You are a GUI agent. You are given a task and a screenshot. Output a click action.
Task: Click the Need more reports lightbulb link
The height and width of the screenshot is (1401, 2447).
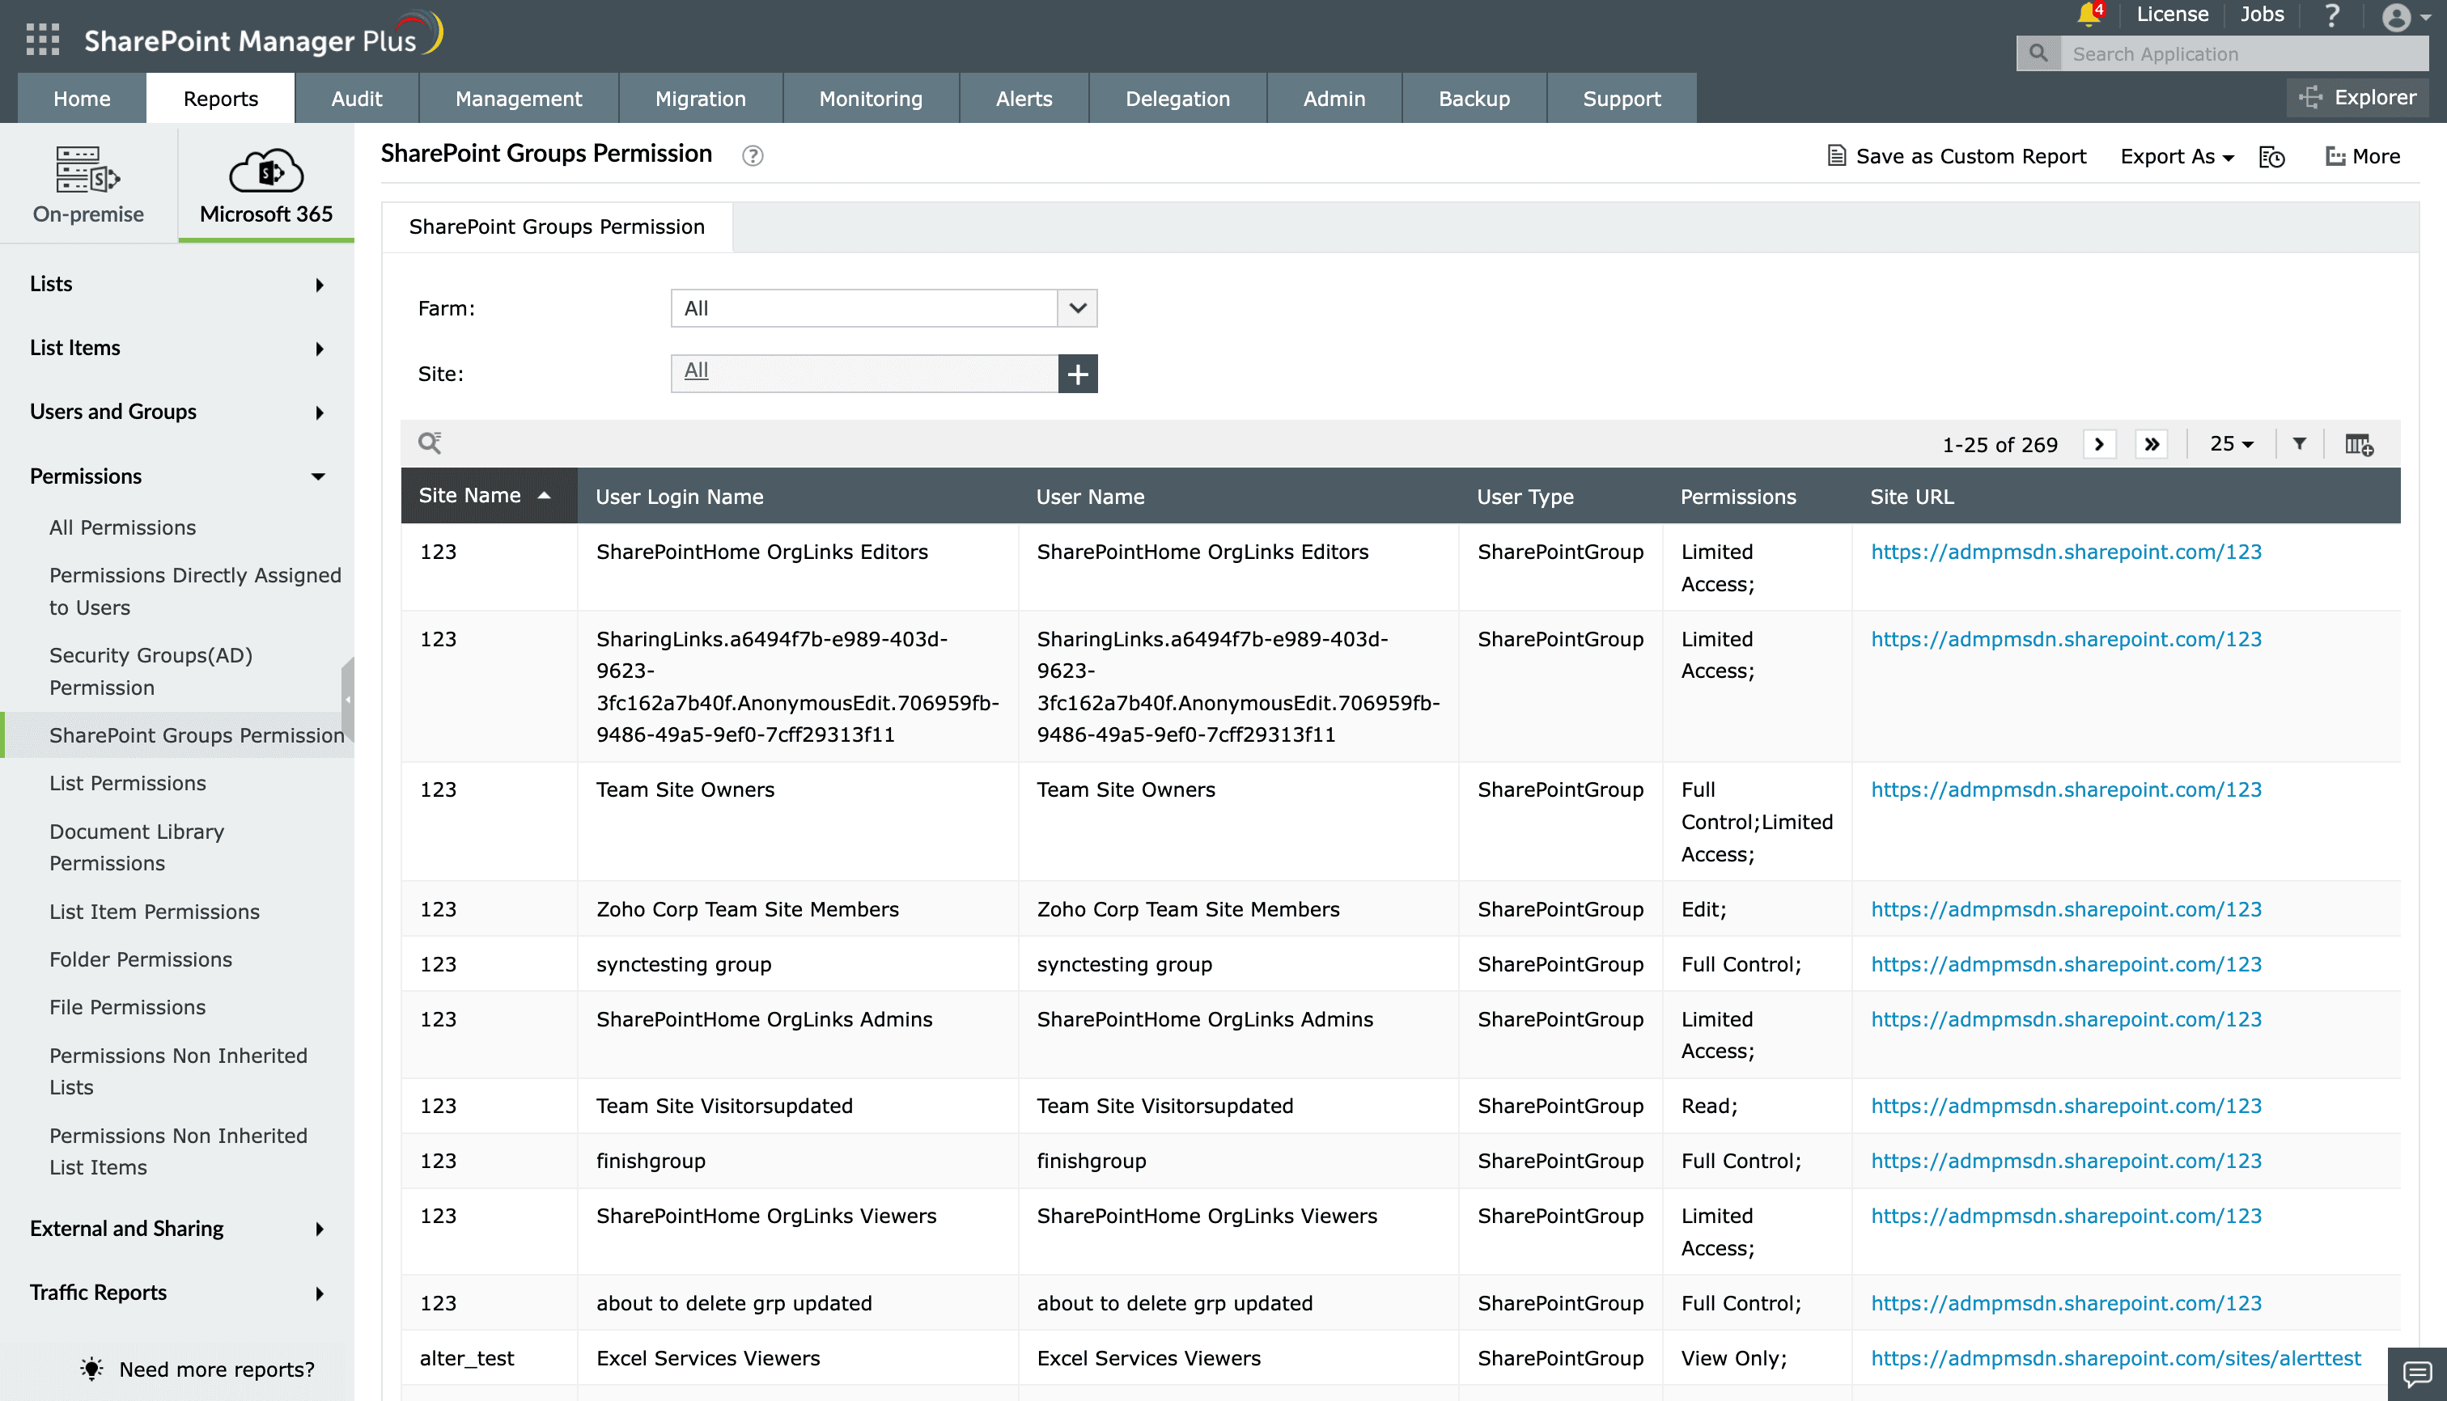(197, 1369)
